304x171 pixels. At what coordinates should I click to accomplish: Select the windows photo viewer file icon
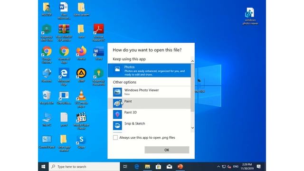[250, 16]
